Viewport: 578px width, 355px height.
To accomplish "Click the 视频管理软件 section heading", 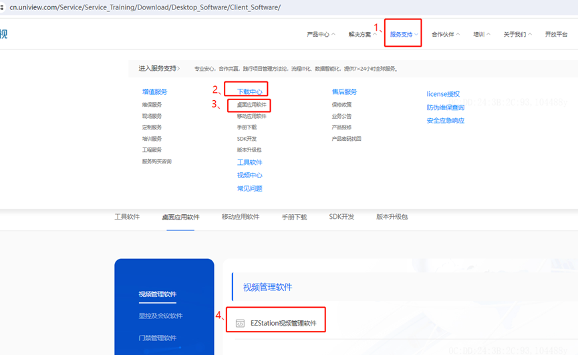I will point(268,287).
